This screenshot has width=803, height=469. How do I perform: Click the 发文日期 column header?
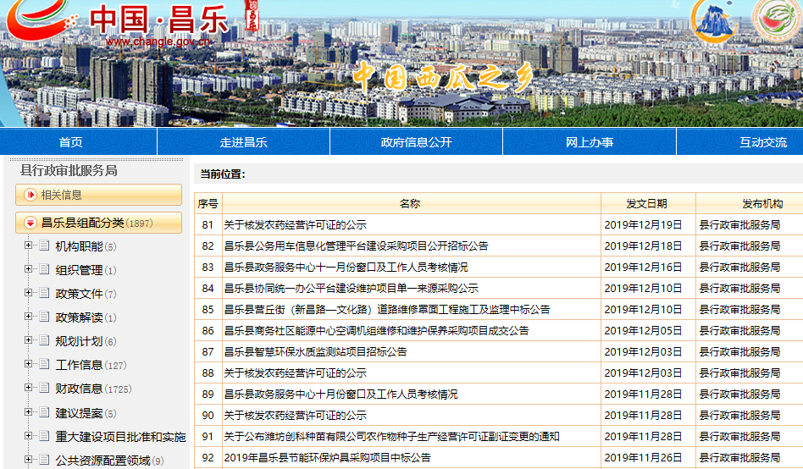(647, 203)
